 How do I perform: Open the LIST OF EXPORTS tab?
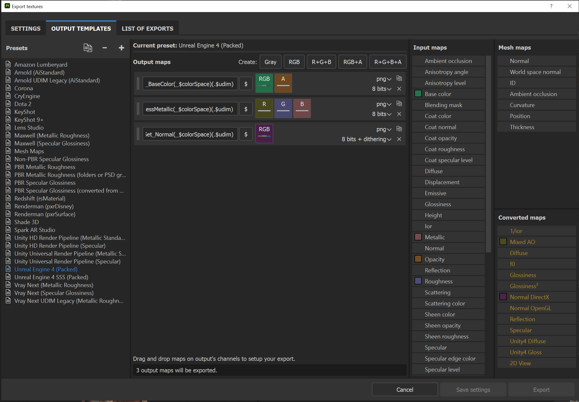click(147, 29)
